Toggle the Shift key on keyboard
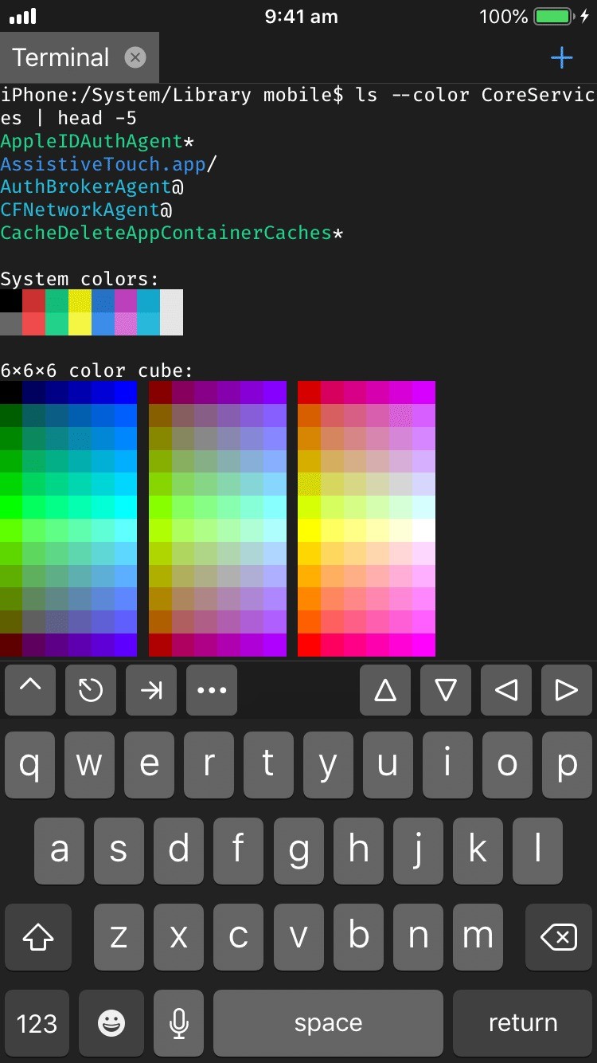The height and width of the screenshot is (1063, 597). (x=37, y=937)
